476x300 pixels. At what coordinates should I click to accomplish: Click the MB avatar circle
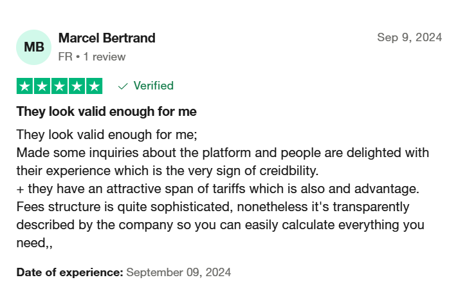(33, 47)
